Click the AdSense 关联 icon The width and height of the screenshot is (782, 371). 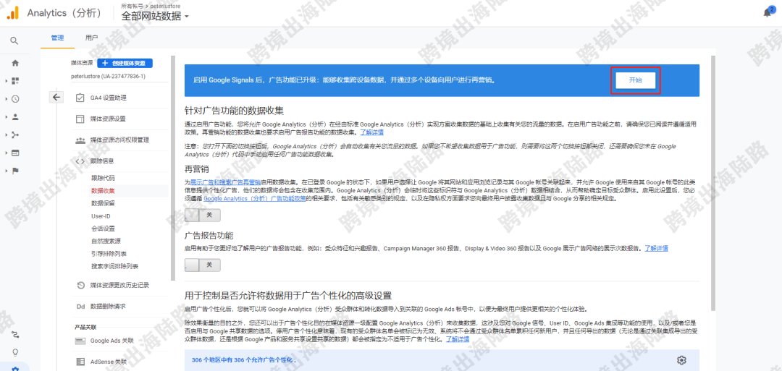pyautogui.click(x=80, y=362)
